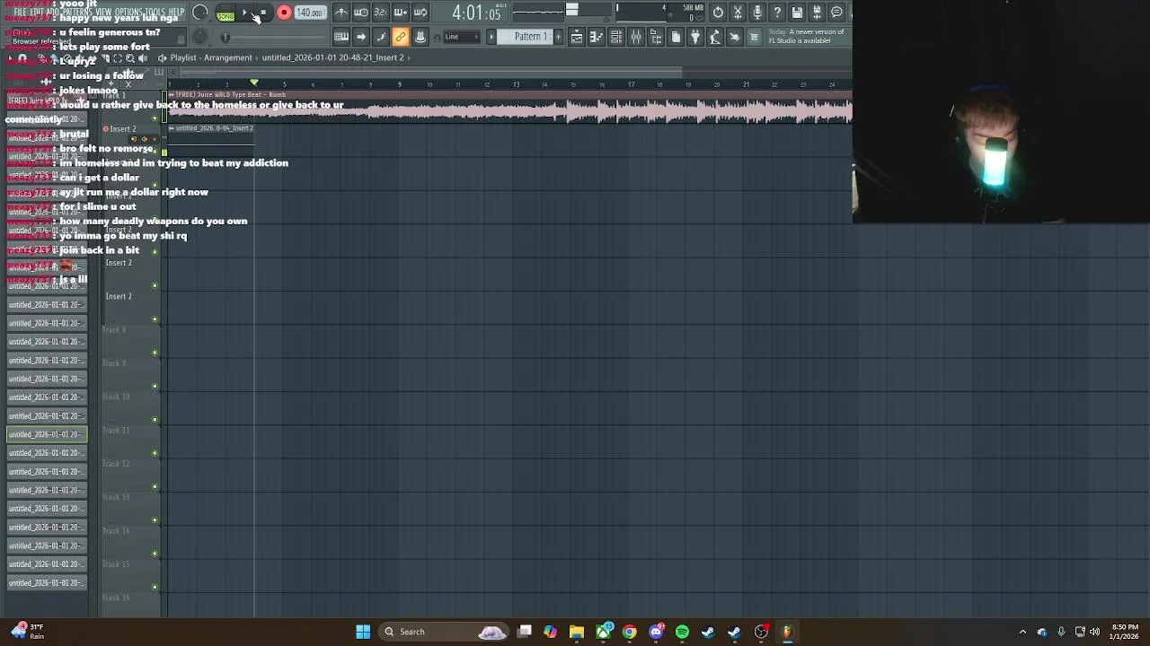Start playback with the Play button
The width and height of the screenshot is (1150, 646).
click(244, 13)
